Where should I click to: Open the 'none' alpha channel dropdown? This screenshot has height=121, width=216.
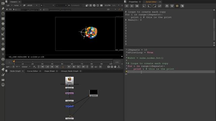[x=18, y=5]
